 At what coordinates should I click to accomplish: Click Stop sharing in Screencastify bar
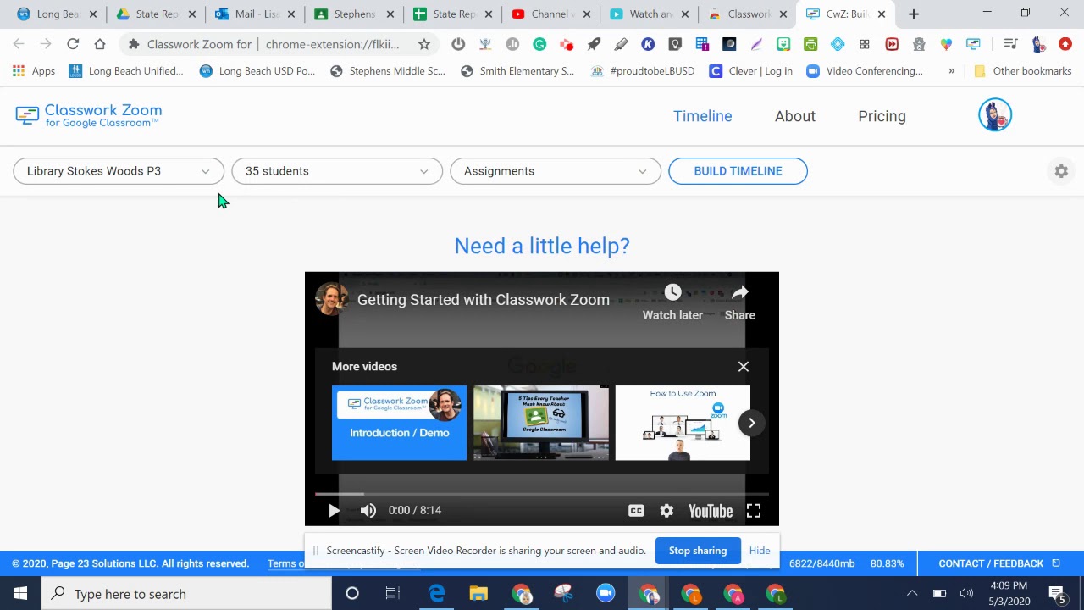(x=698, y=551)
